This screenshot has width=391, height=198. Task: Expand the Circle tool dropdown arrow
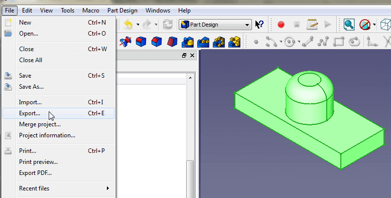point(299,42)
